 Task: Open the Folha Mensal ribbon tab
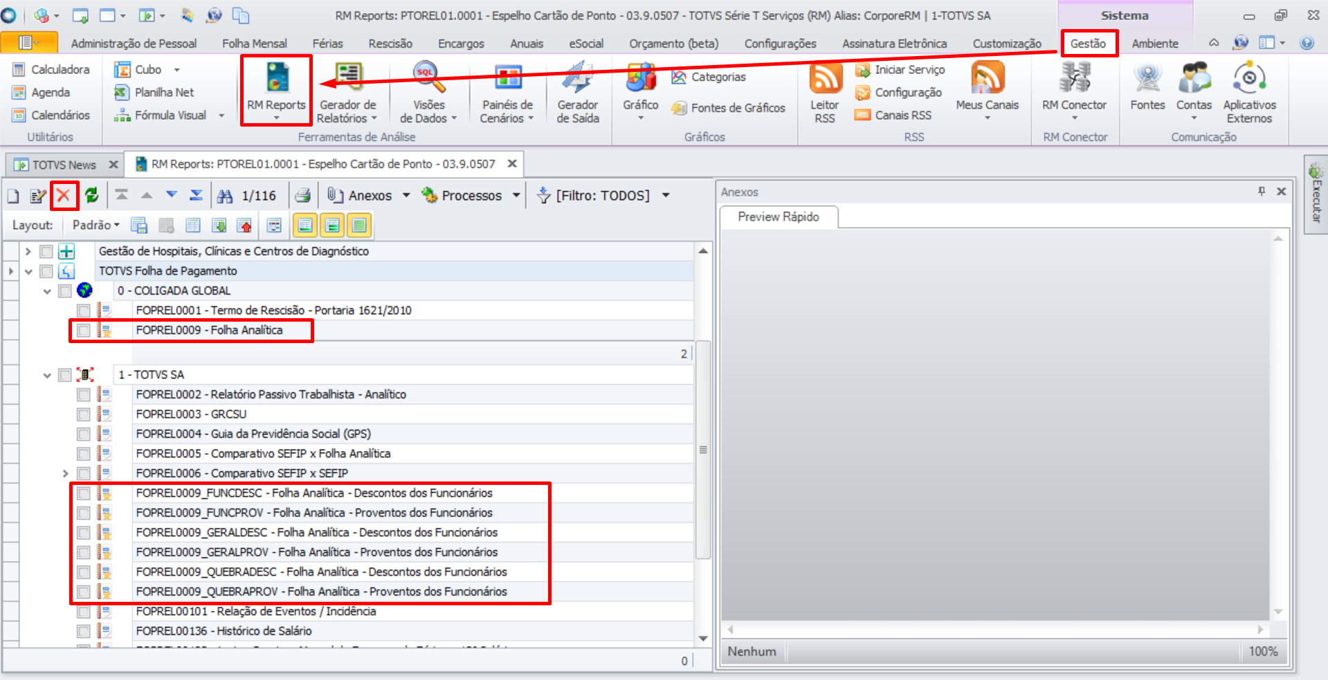[x=255, y=44]
